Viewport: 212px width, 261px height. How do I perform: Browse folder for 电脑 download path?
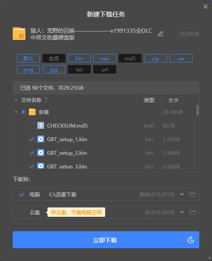pyautogui.click(x=192, y=194)
